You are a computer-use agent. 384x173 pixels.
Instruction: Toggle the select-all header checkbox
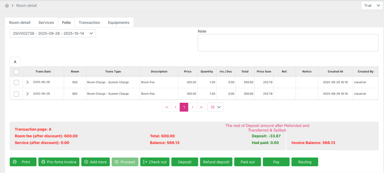[x=16, y=72]
